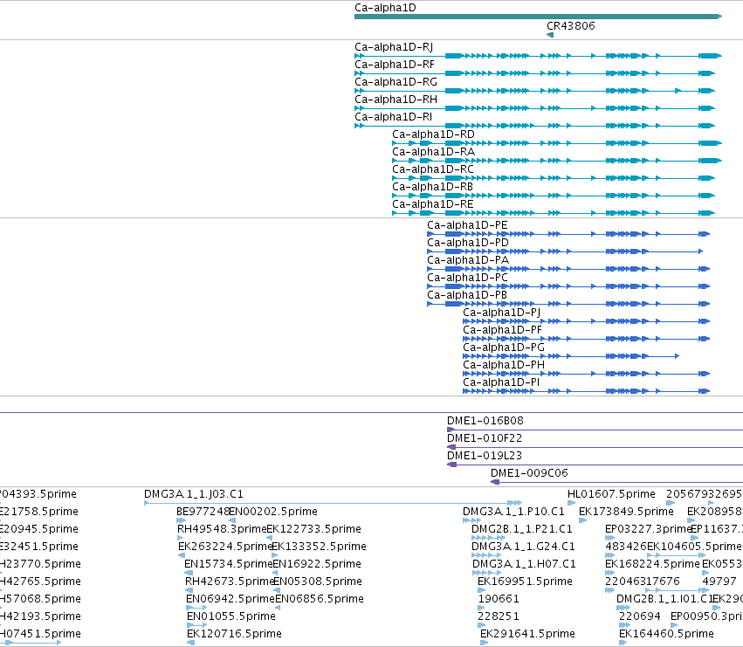Viewport: 743px width, 647px height.
Task: Select the EK122733.5prime EST label
Action: coord(313,529)
